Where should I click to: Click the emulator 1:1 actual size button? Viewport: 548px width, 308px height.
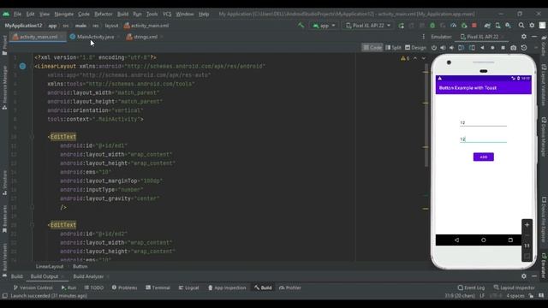click(x=527, y=246)
